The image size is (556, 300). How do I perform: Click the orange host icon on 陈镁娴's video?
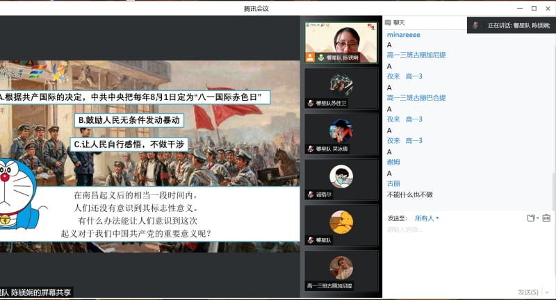(x=310, y=58)
